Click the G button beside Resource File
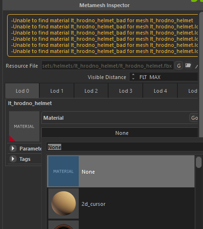Viewport: 203px width, 229px height. [179, 66]
